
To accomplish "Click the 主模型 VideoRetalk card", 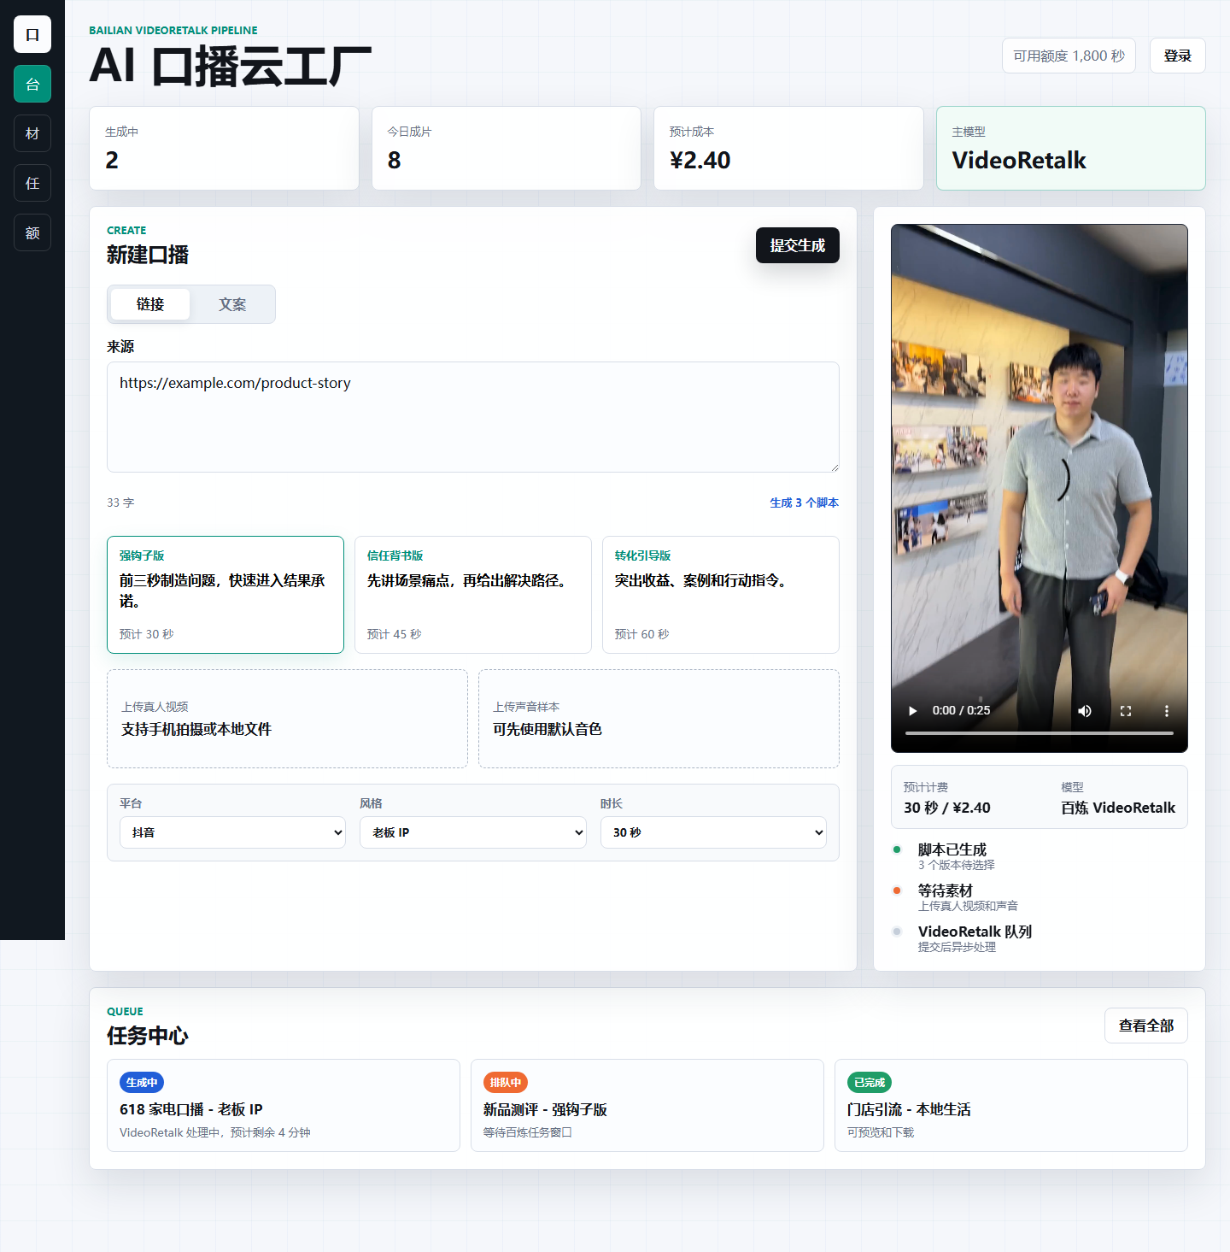I will pyautogui.click(x=1071, y=148).
